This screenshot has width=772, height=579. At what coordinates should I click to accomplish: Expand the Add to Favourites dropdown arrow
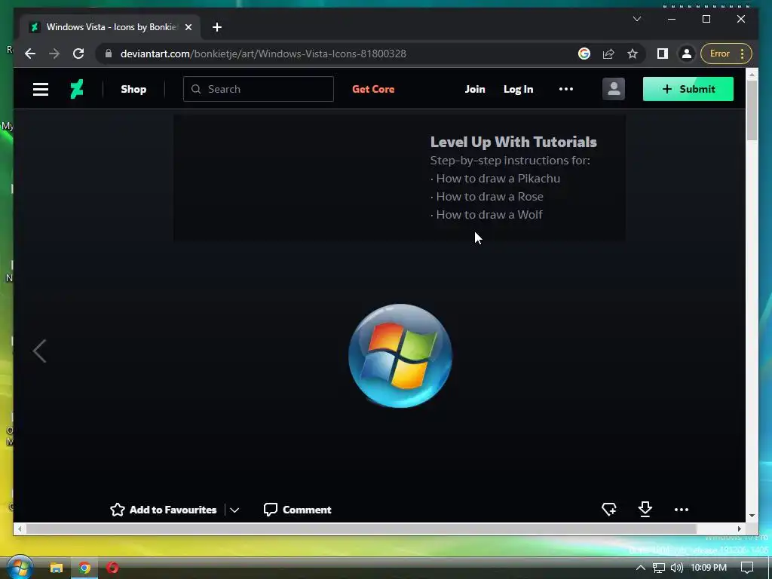coord(234,510)
